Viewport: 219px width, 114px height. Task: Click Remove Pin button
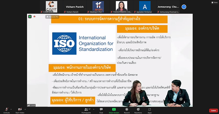tap(52, 17)
